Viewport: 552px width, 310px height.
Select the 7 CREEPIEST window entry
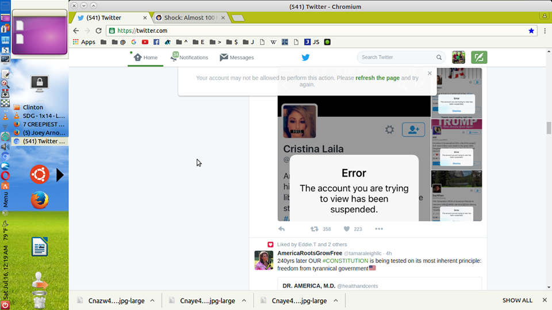coord(40,124)
